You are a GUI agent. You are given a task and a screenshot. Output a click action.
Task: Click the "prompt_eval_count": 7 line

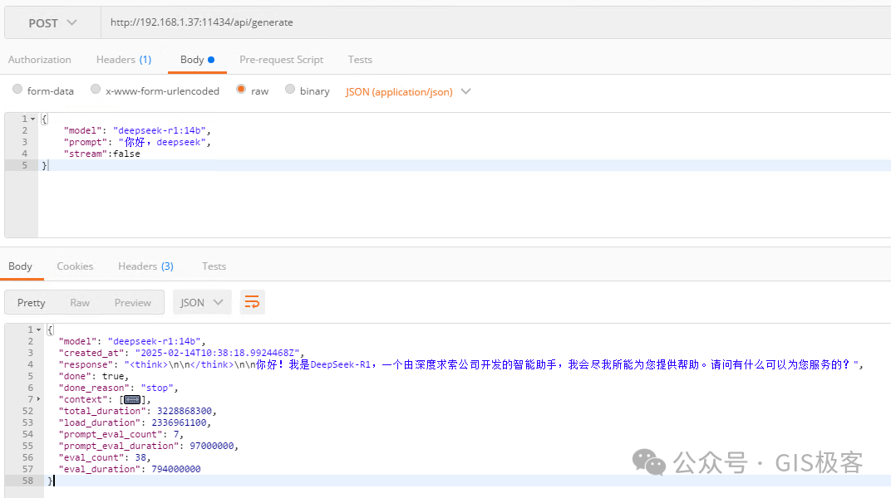click(x=121, y=434)
